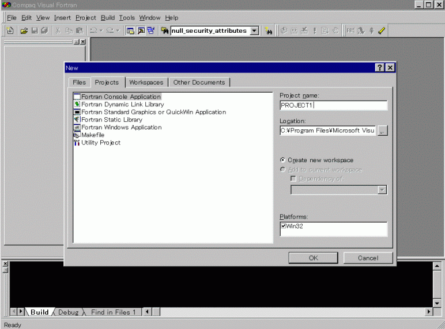Image resolution: width=445 pixels, height=329 pixels.
Task: Open the File menu
Action: (x=12, y=18)
